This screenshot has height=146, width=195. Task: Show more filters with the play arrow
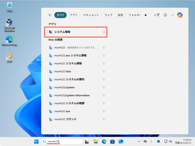coord(146,15)
